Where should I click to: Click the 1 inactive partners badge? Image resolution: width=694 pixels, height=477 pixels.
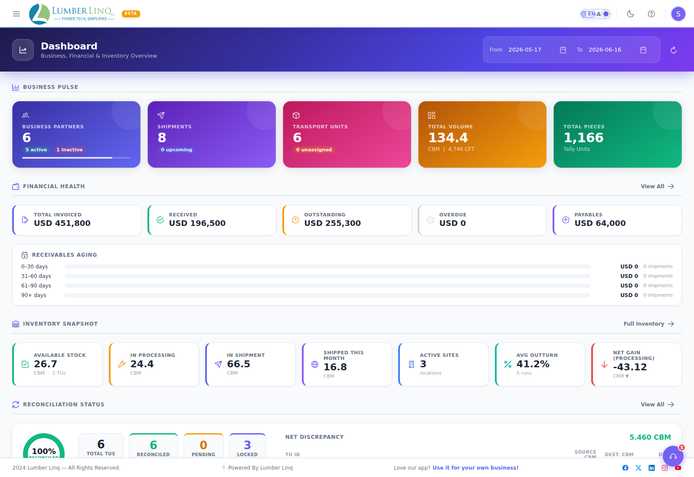click(x=69, y=150)
